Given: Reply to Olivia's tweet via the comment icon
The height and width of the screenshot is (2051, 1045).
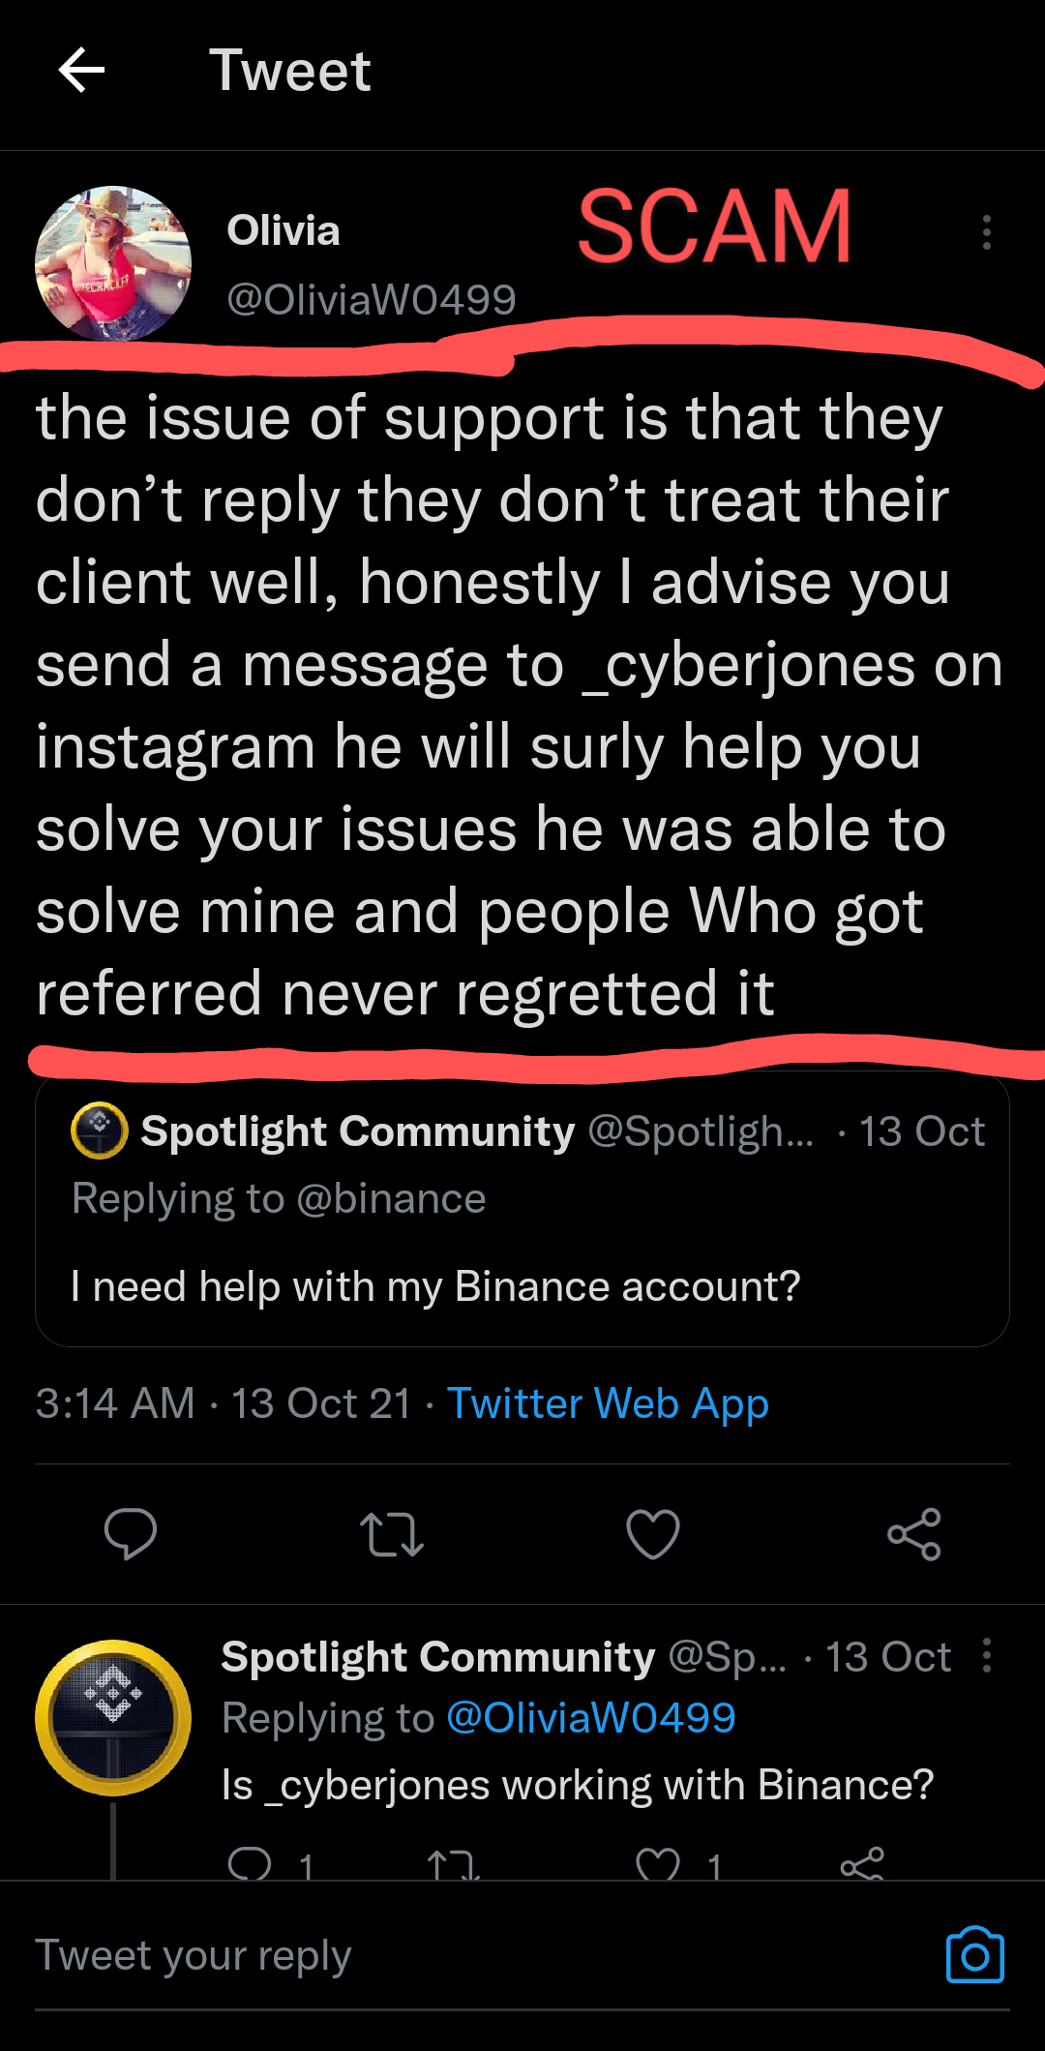Looking at the screenshot, I should coord(131,1534).
